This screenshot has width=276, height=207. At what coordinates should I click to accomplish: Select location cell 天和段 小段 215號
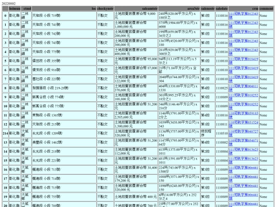coord(64,124)
